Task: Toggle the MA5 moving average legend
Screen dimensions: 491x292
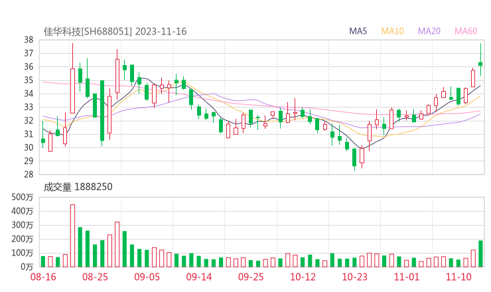Action: 359,31
